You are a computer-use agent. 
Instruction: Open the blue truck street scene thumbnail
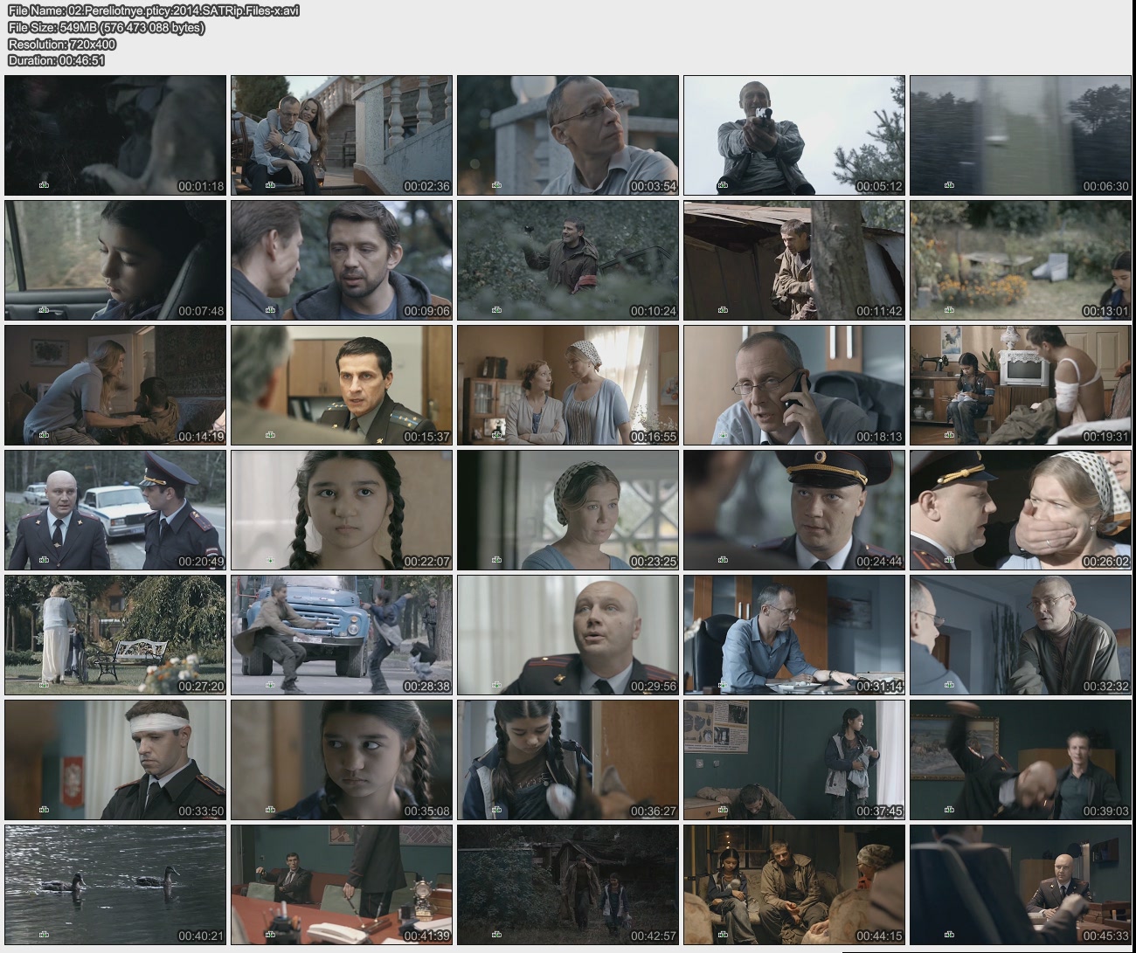[x=341, y=634]
